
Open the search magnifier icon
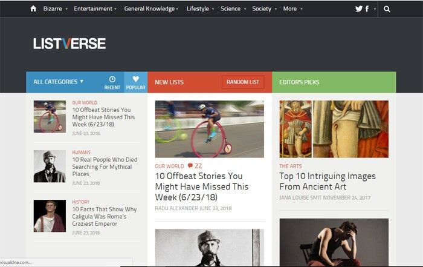click(x=387, y=9)
